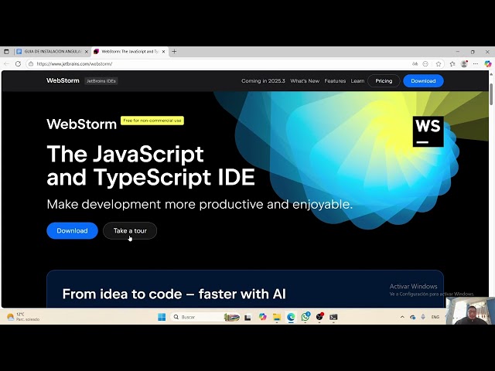Click the taskbar Buscar search box
Screen dimensions: 495x371
(205, 317)
